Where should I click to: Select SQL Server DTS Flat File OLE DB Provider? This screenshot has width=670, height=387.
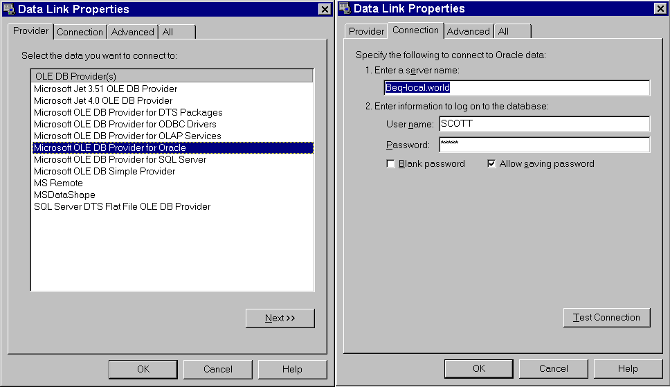click(x=122, y=206)
